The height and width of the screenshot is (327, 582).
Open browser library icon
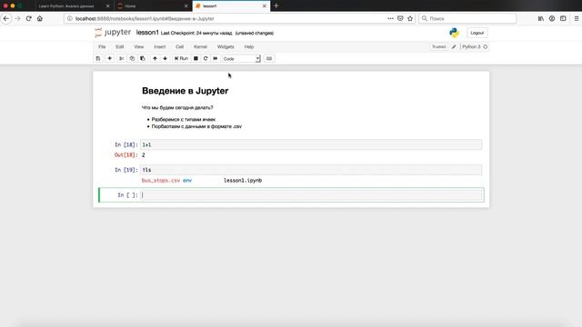point(541,18)
